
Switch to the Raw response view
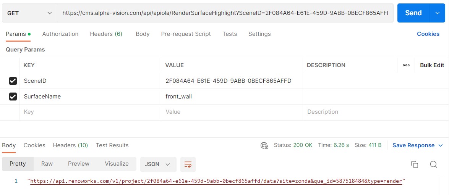(47, 164)
